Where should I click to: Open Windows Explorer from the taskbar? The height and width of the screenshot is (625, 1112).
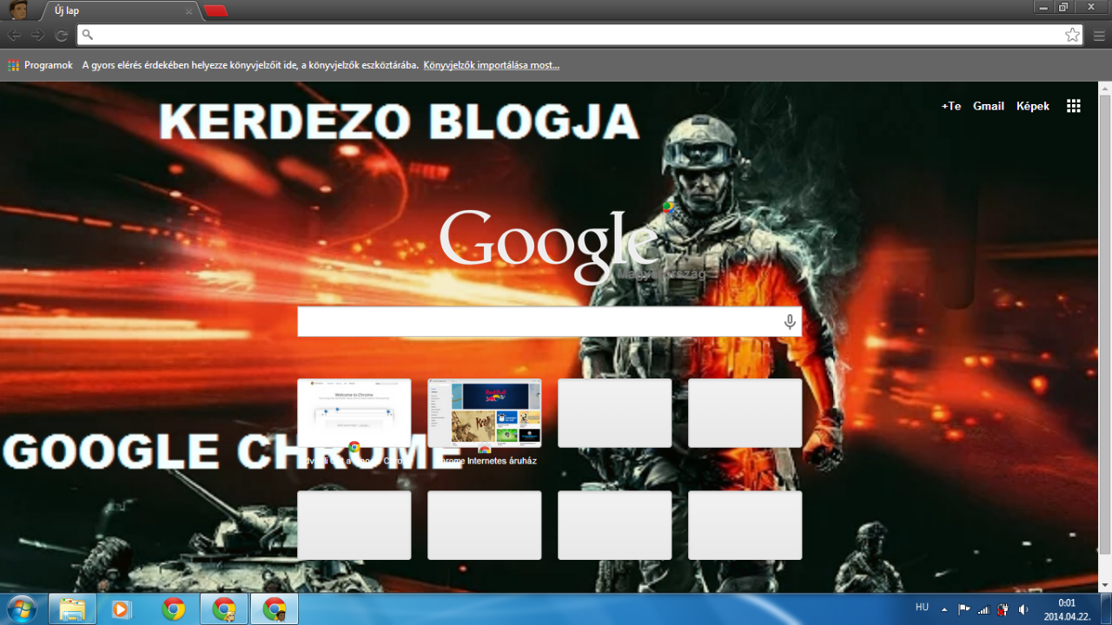(x=72, y=609)
